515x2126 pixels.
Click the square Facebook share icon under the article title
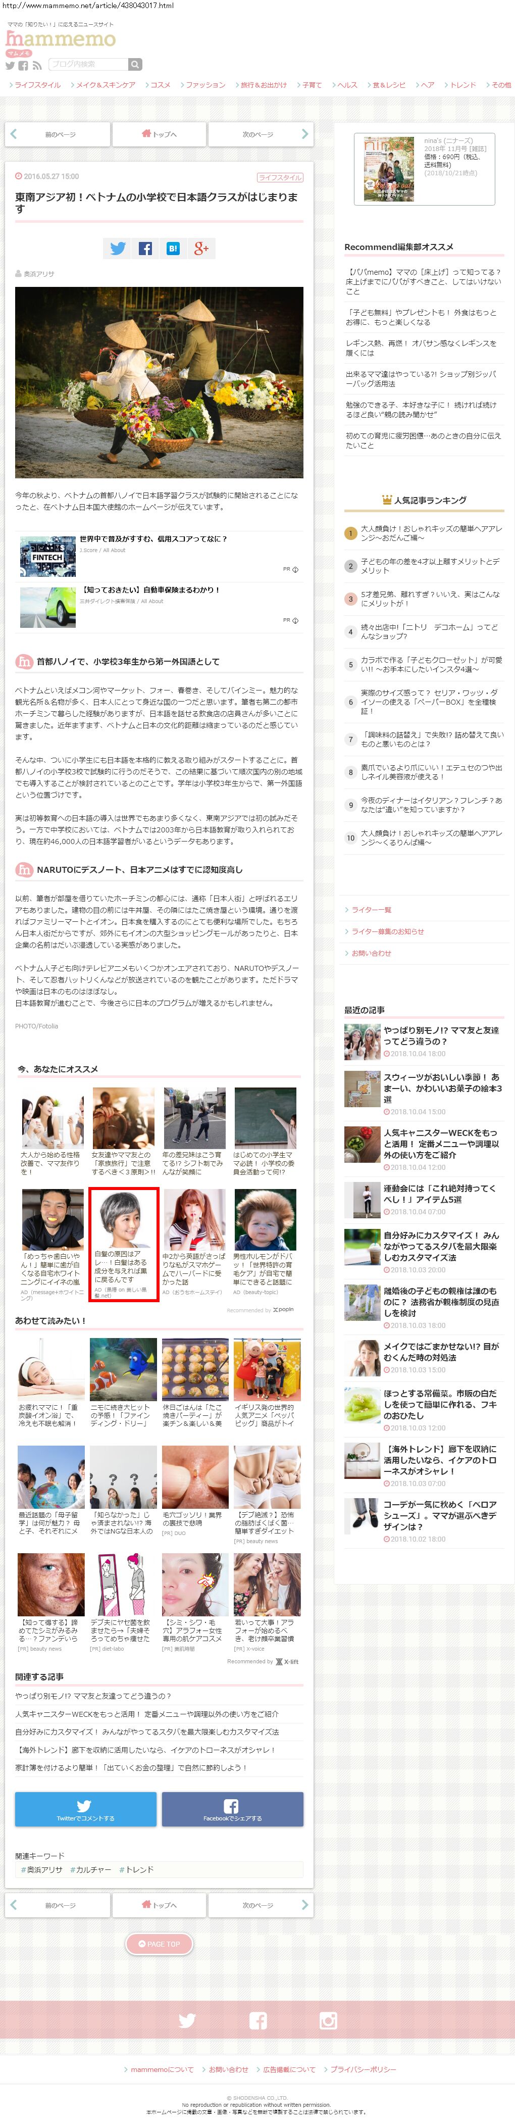click(145, 249)
